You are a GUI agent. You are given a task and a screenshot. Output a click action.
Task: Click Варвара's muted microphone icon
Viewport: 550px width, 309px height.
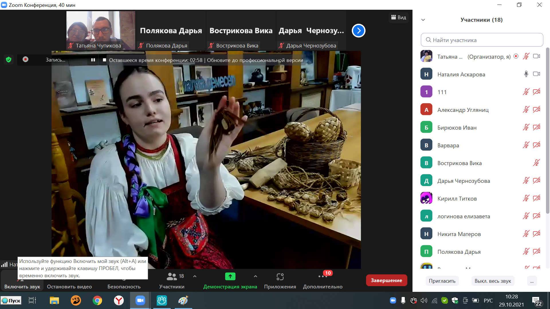pos(526,145)
